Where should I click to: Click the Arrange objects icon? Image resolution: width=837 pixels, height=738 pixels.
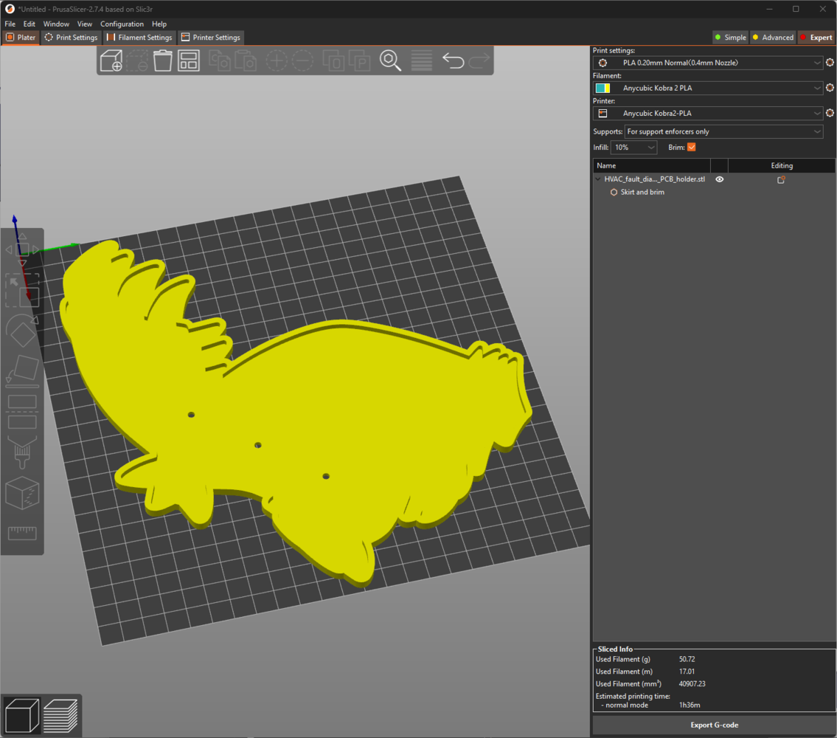coord(189,61)
